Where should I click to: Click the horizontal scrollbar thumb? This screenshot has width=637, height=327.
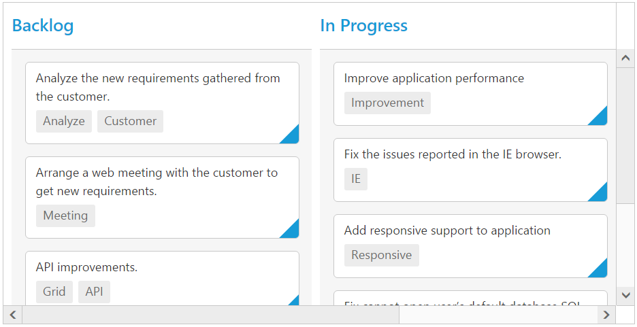211,315
